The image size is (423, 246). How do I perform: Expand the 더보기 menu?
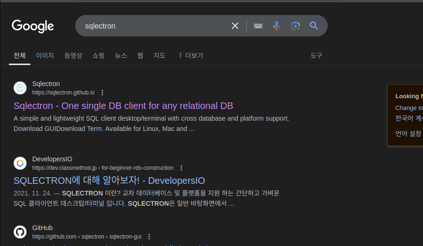click(191, 56)
